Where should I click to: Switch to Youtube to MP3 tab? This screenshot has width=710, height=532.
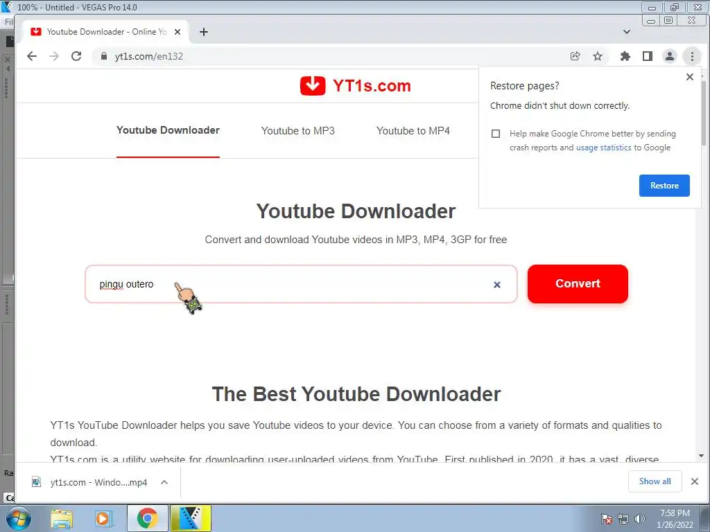298,131
